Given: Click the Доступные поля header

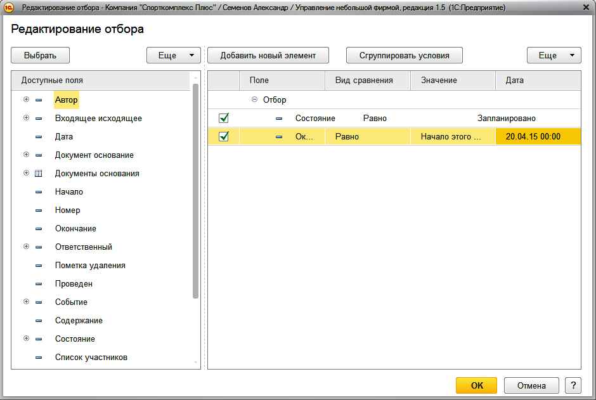Looking at the screenshot, I should click(101, 81).
